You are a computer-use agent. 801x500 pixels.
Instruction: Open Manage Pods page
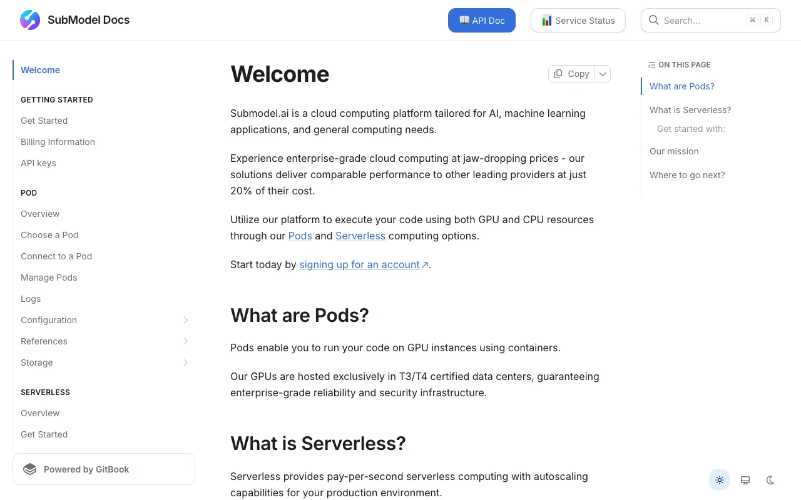click(49, 277)
